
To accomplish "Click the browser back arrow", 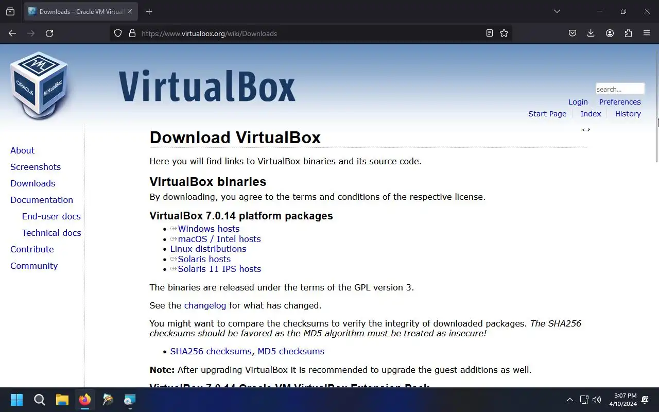I will click(x=12, y=33).
